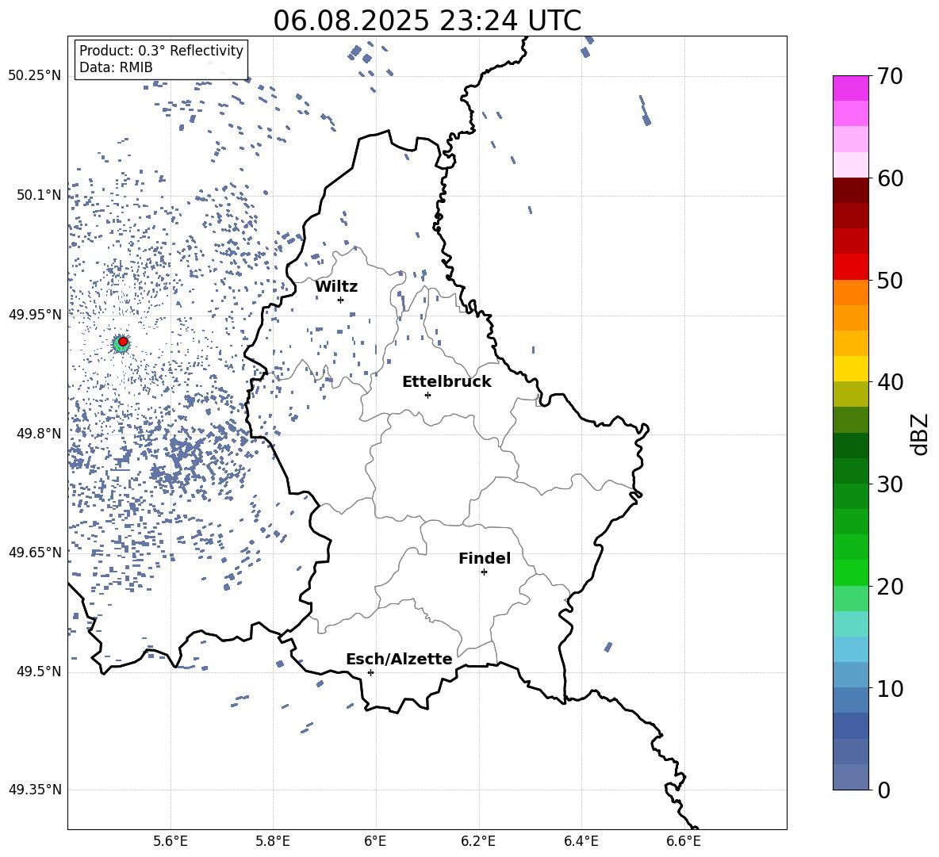939x857 pixels.
Task: Click the Wiltz station cross marker
Action: [x=341, y=300]
